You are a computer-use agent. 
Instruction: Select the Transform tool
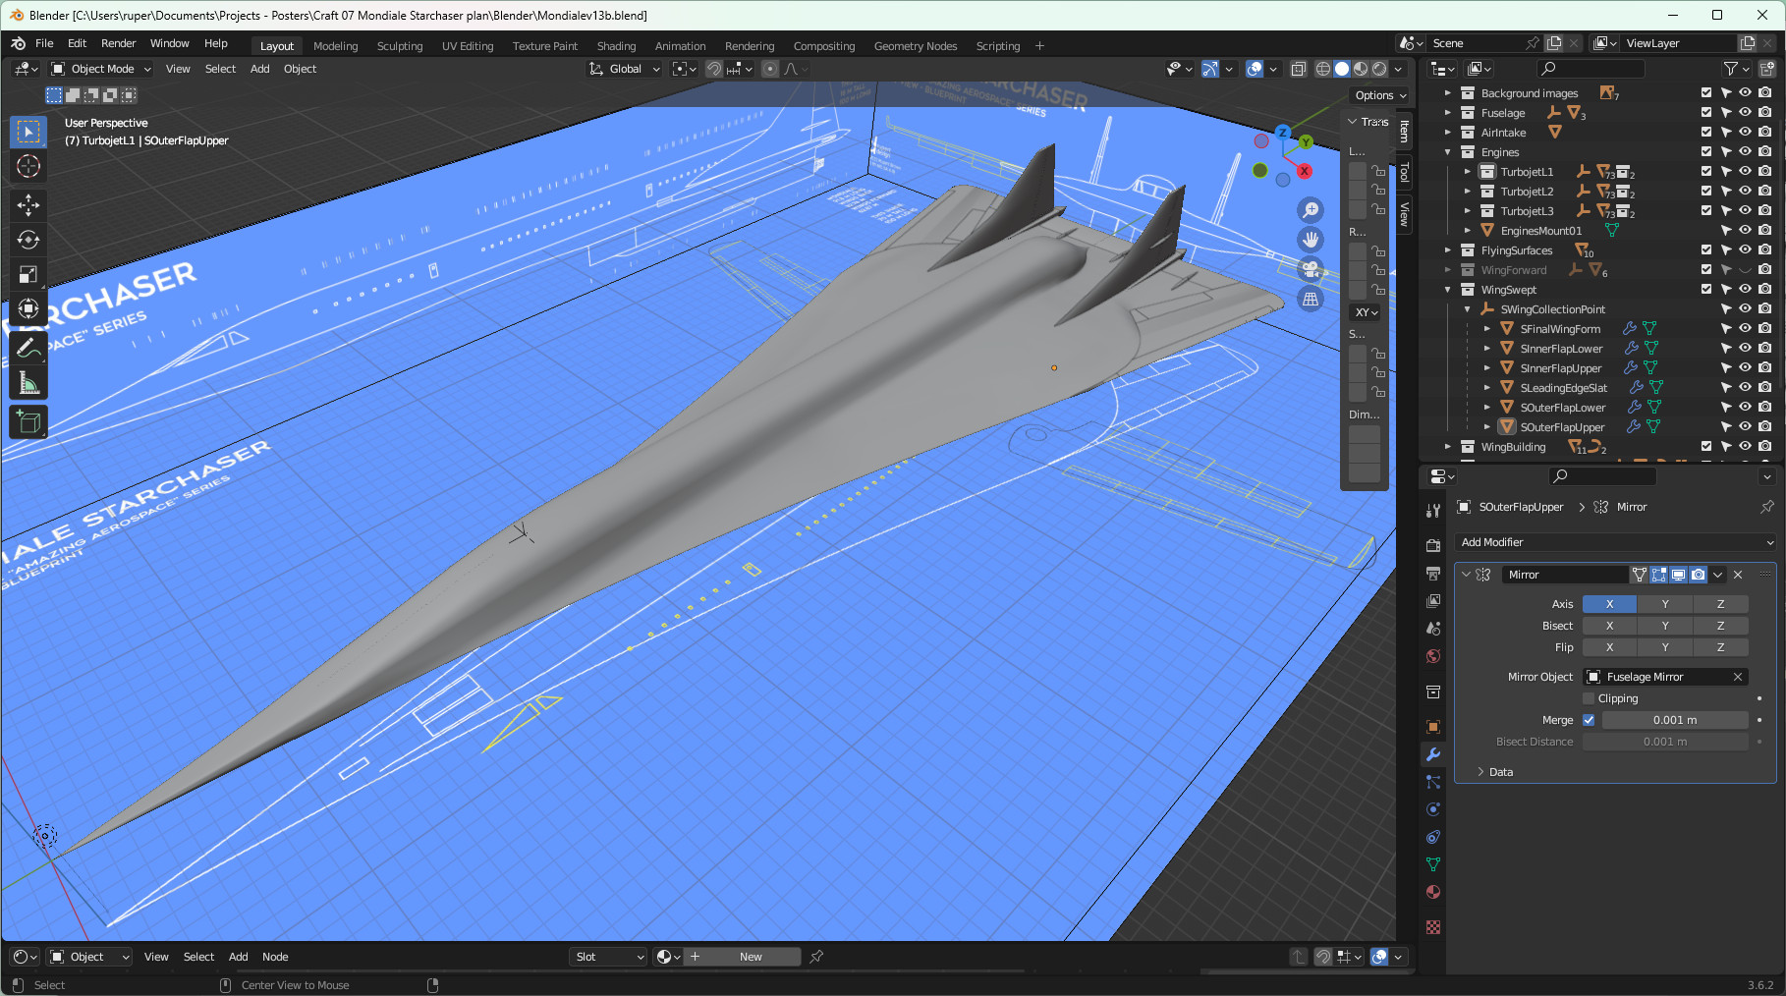click(x=28, y=308)
